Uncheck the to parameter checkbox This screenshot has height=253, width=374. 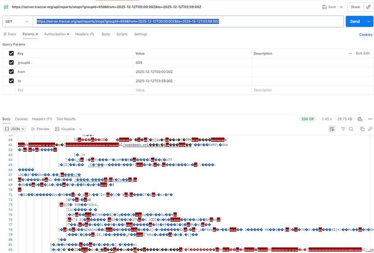click(x=11, y=81)
